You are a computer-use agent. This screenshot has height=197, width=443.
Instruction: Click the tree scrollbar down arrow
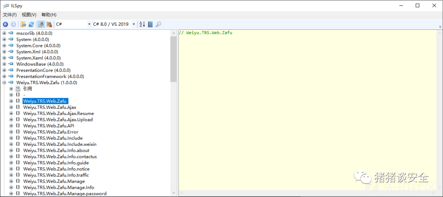coord(173,193)
